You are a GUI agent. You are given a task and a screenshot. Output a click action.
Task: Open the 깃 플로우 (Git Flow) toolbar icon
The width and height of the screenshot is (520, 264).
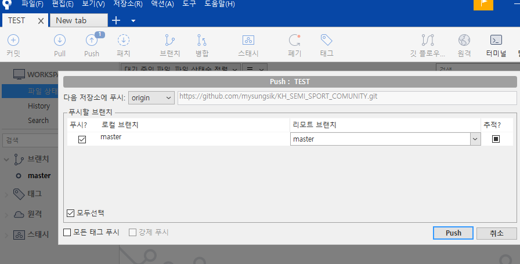coord(428,40)
